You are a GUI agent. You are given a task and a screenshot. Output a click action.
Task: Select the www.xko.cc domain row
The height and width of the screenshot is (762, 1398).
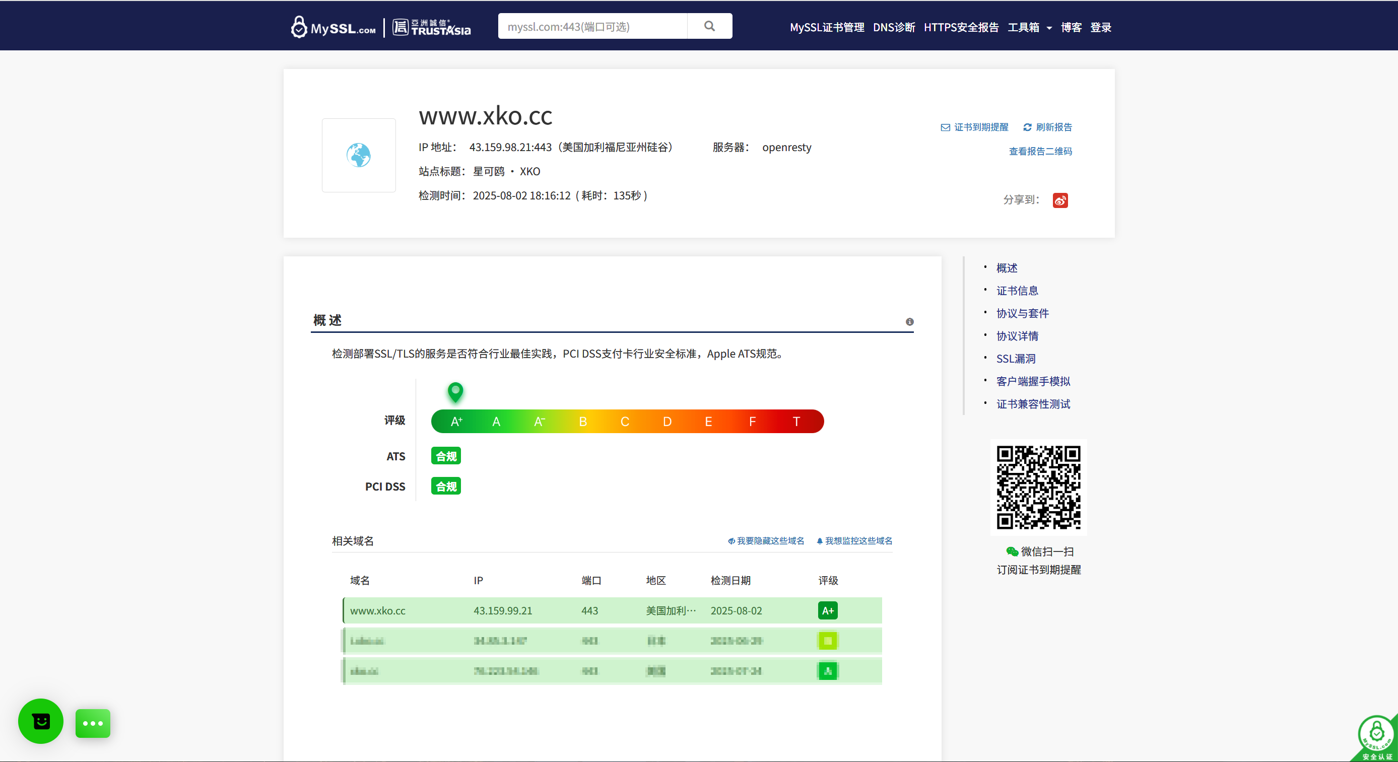(x=612, y=611)
